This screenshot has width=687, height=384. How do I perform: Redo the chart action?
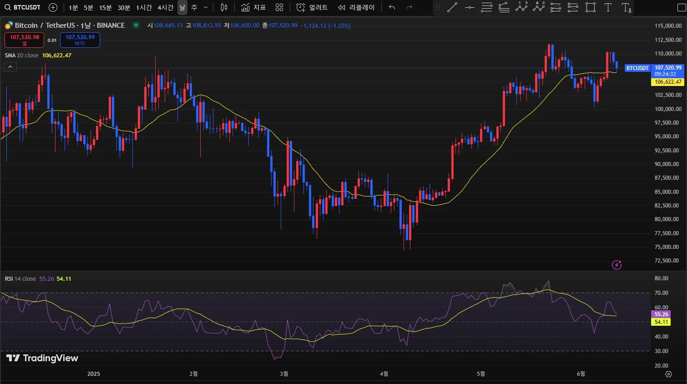coord(409,7)
